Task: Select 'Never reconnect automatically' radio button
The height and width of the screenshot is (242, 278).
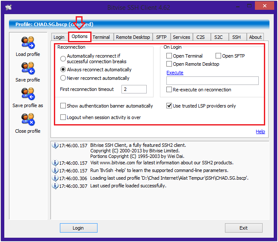Action: pos(63,78)
